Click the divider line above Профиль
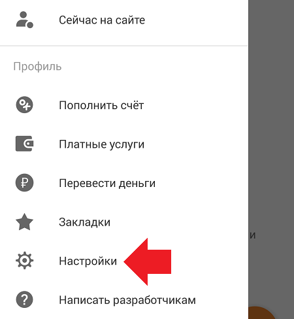 (123, 46)
